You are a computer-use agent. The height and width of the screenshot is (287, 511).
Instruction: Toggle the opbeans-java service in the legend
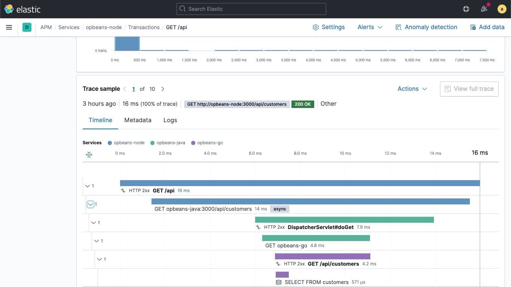(168, 142)
